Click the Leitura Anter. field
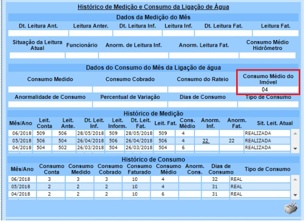This screenshot has width=306, height=222. coord(91,33)
